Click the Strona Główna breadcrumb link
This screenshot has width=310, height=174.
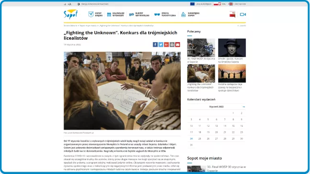(70, 26)
